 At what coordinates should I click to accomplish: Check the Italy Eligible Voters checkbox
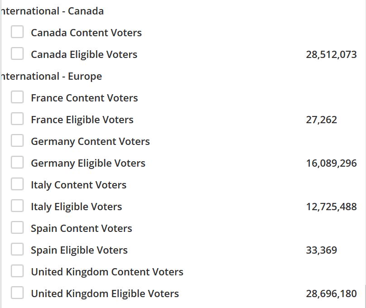[x=17, y=206]
